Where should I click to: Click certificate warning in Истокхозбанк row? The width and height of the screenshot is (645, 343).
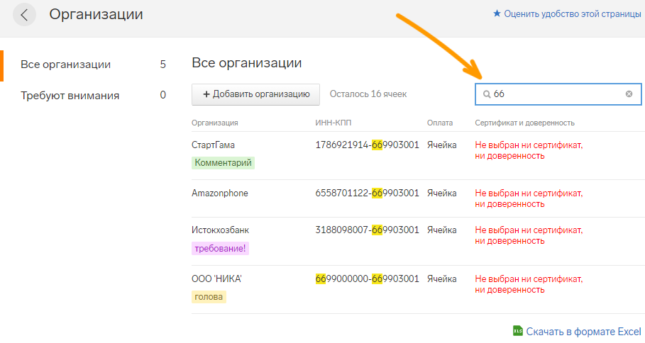529,235
